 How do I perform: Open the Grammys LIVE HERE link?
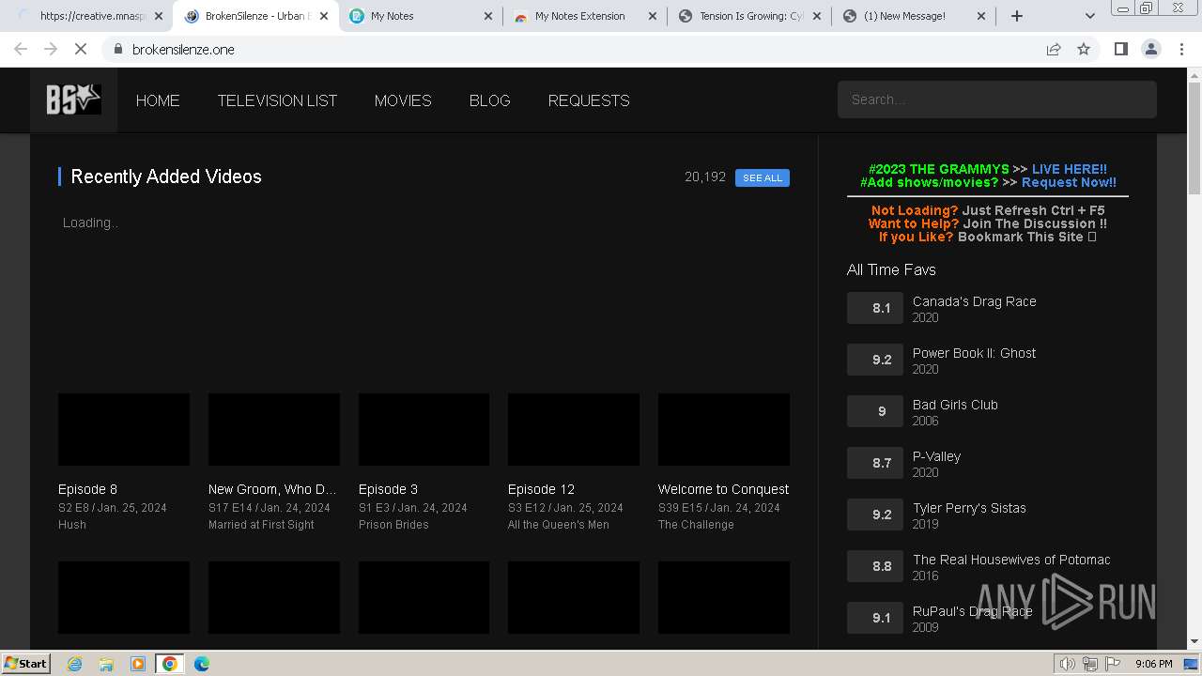(x=1069, y=169)
